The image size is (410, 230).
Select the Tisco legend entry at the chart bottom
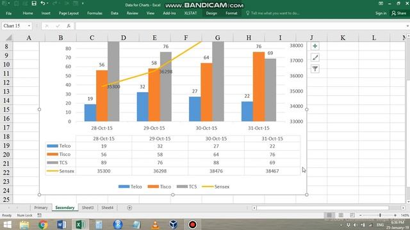(x=160, y=187)
